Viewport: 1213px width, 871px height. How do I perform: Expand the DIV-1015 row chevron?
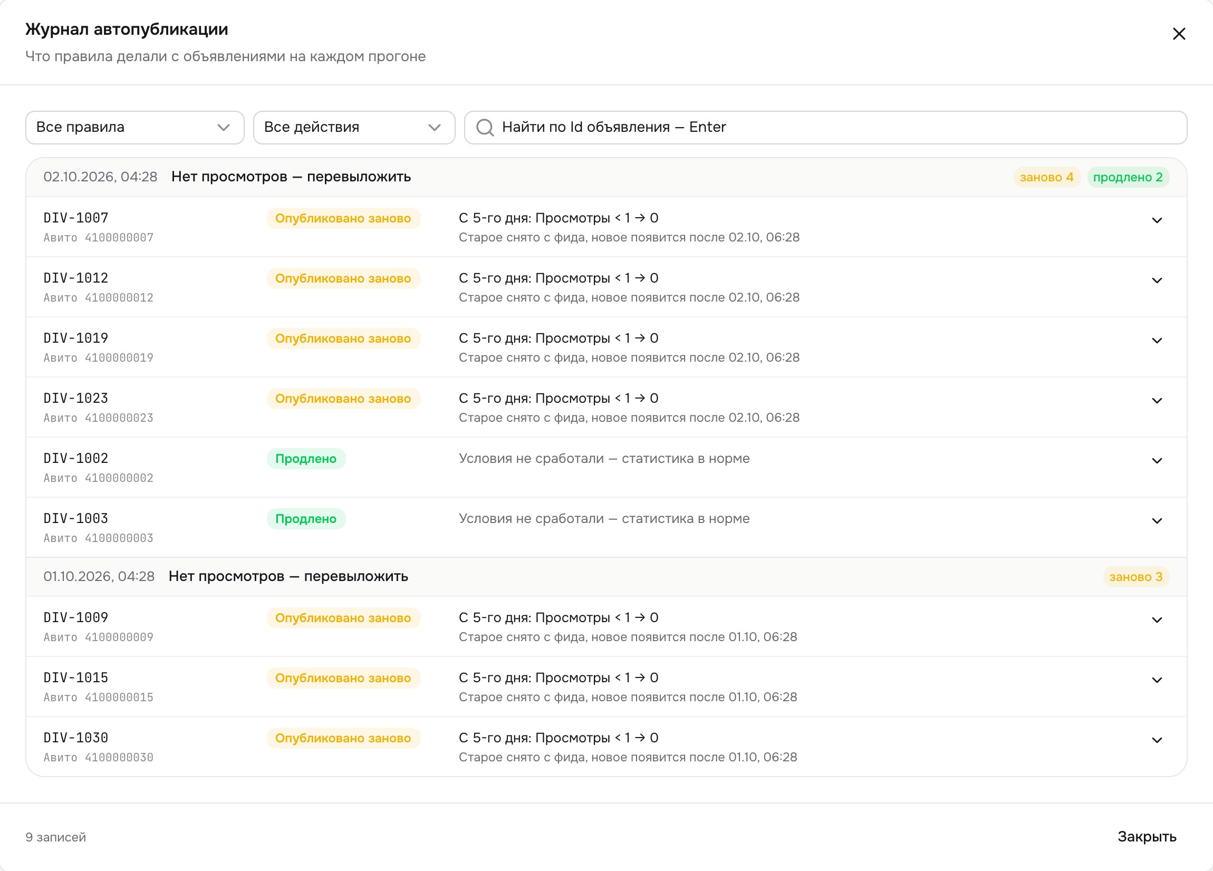coord(1157,680)
